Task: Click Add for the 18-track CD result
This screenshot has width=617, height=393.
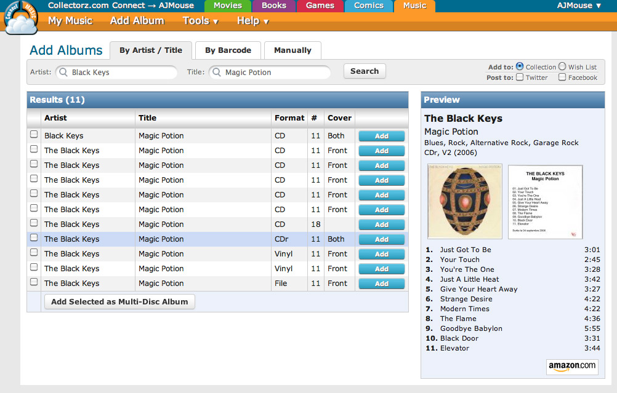Action: point(382,224)
